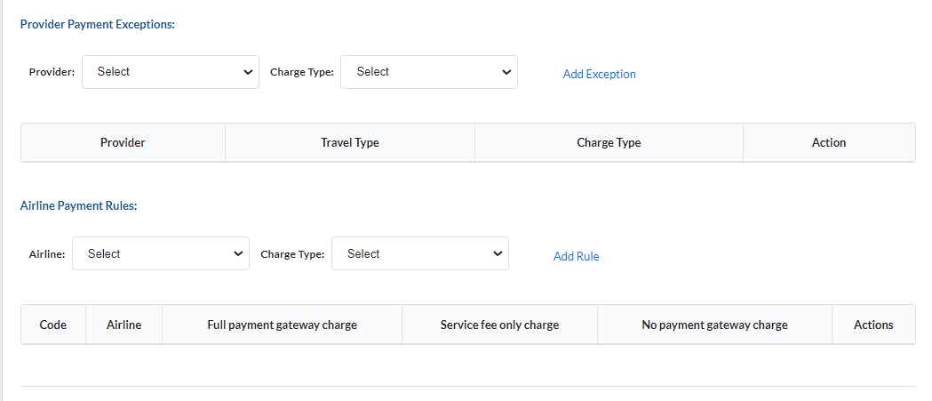Click the Add Exception link

599,75
